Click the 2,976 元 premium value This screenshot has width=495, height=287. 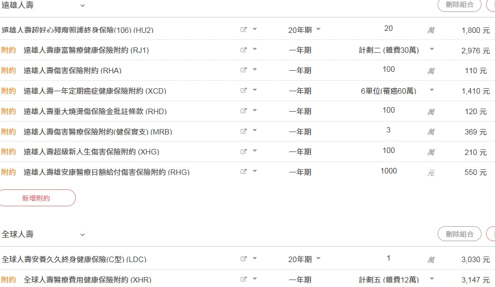click(476, 50)
